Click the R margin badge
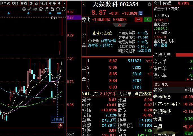The image size is (193, 136). point(84,5)
